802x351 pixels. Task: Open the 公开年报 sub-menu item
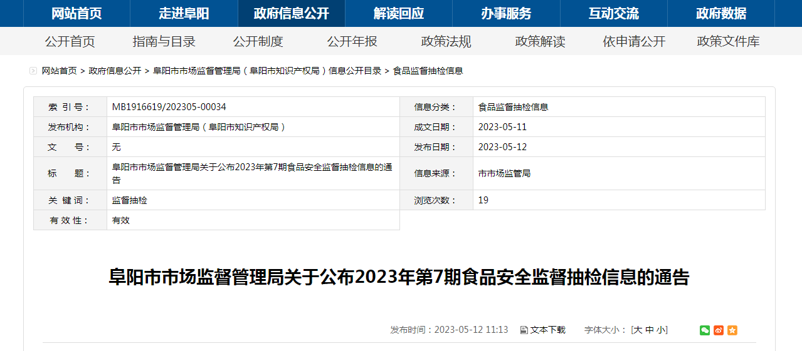pos(352,42)
